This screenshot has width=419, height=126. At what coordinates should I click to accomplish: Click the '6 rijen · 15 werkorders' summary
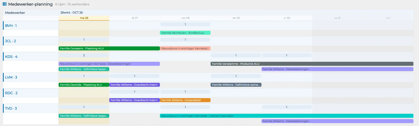(72, 4)
